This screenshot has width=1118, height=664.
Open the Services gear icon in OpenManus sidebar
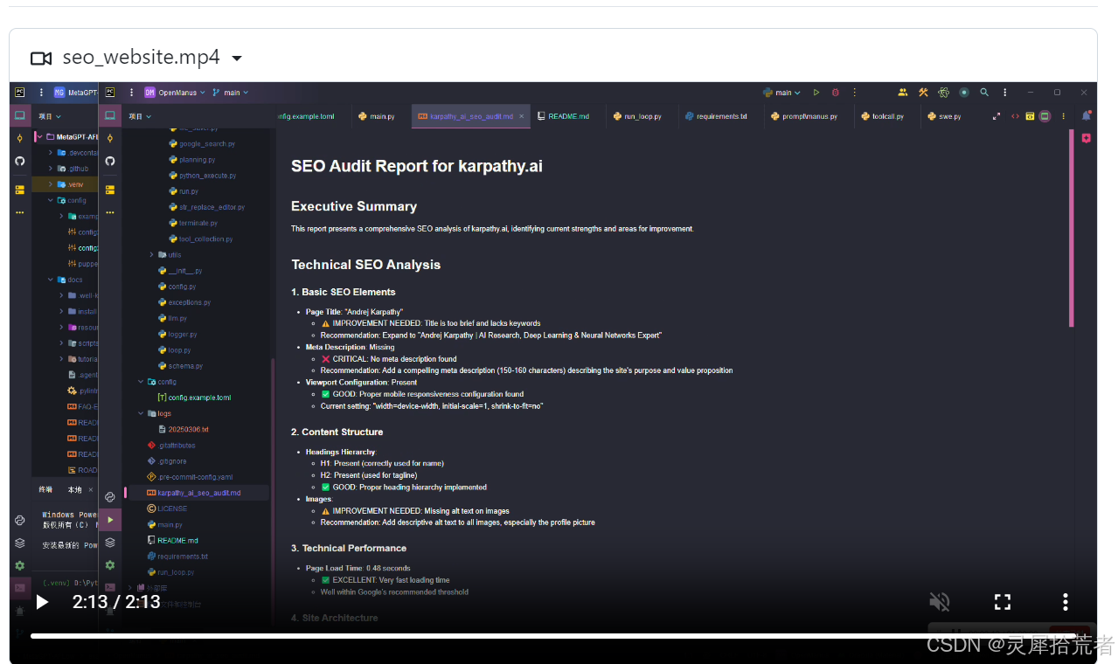(x=110, y=565)
